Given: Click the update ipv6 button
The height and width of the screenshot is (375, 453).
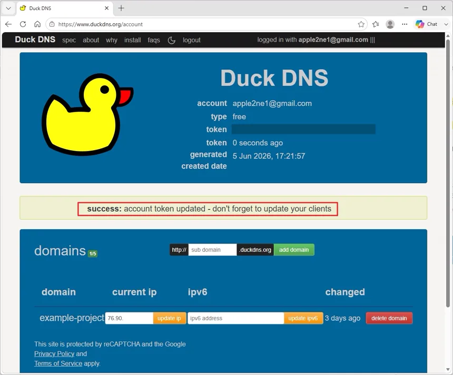Looking at the screenshot, I should click(x=303, y=318).
